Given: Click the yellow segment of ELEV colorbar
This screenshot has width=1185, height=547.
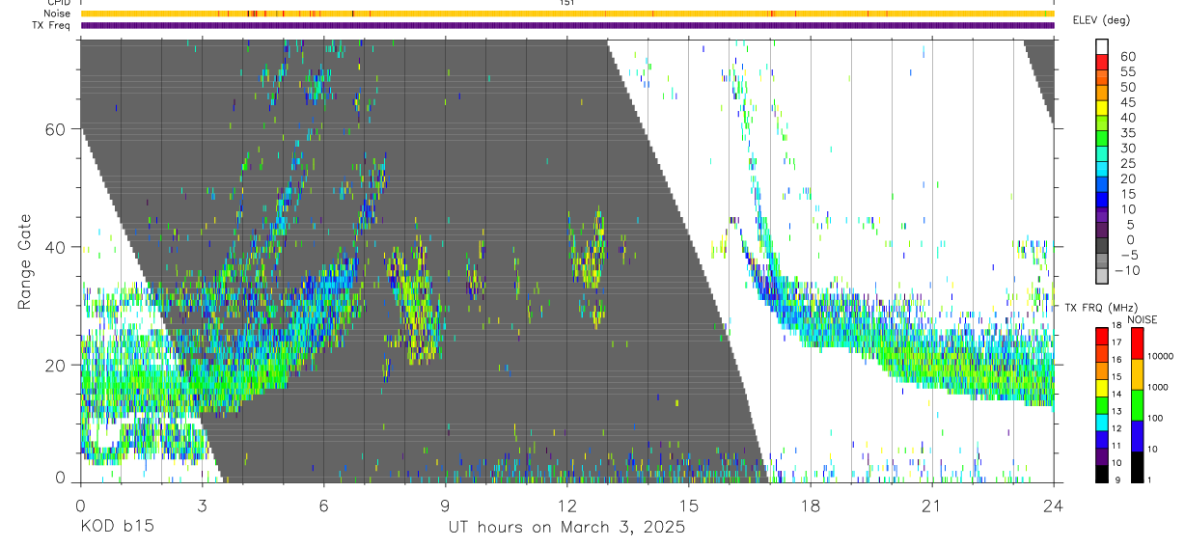Looking at the screenshot, I should [1102, 108].
